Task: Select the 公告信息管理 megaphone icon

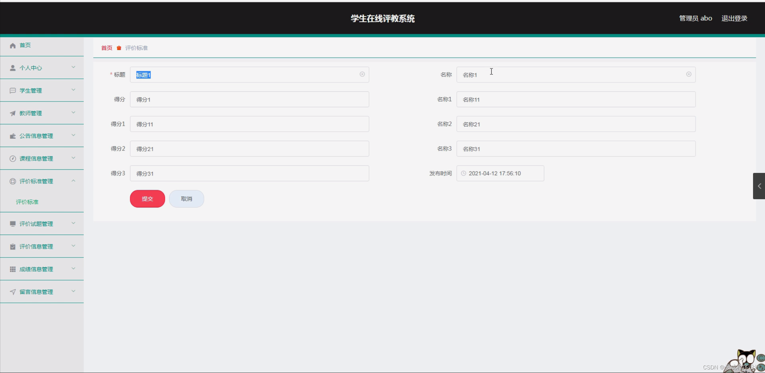Action: pos(13,136)
